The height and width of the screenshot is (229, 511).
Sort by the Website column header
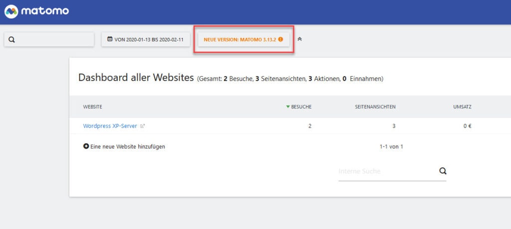pyautogui.click(x=92, y=107)
